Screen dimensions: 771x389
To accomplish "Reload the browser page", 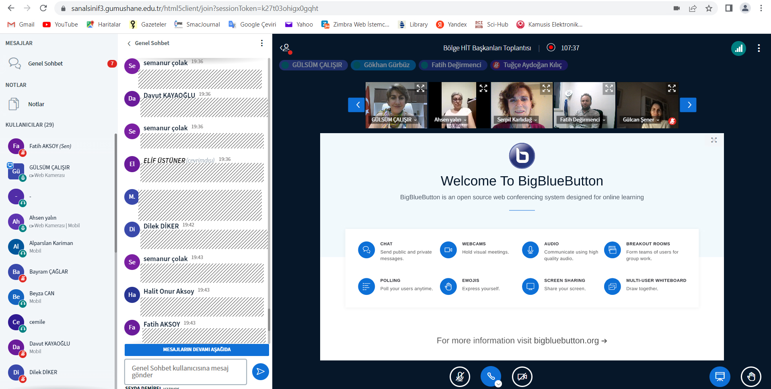I will 43,8.
